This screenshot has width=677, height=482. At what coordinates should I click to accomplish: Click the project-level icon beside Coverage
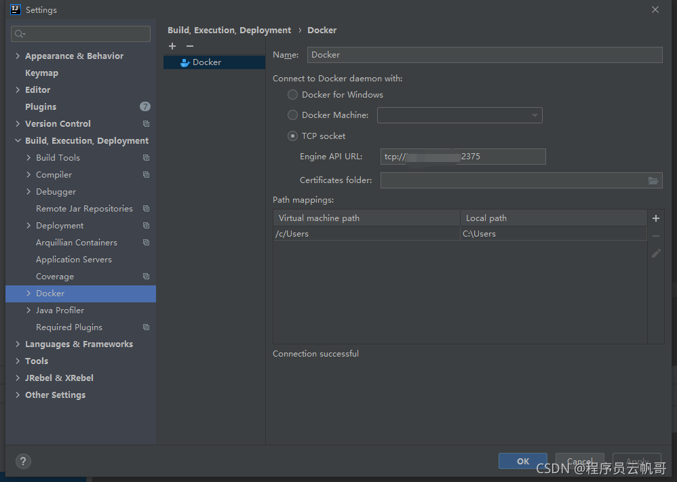147,276
